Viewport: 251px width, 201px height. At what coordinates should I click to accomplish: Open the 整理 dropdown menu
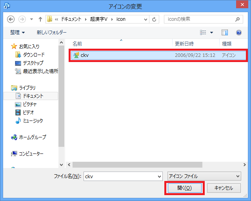point(18,33)
